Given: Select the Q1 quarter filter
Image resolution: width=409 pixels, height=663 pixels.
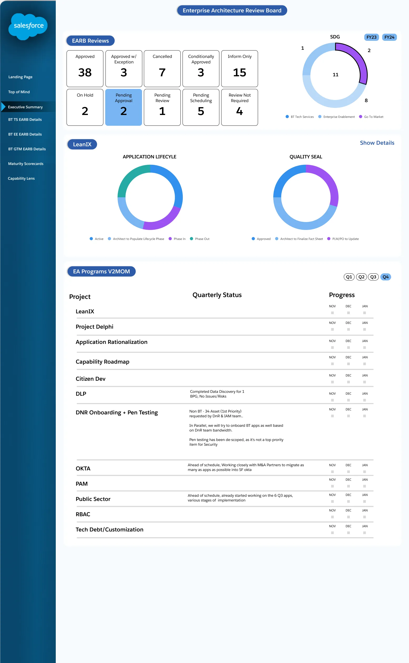Looking at the screenshot, I should coord(349,277).
